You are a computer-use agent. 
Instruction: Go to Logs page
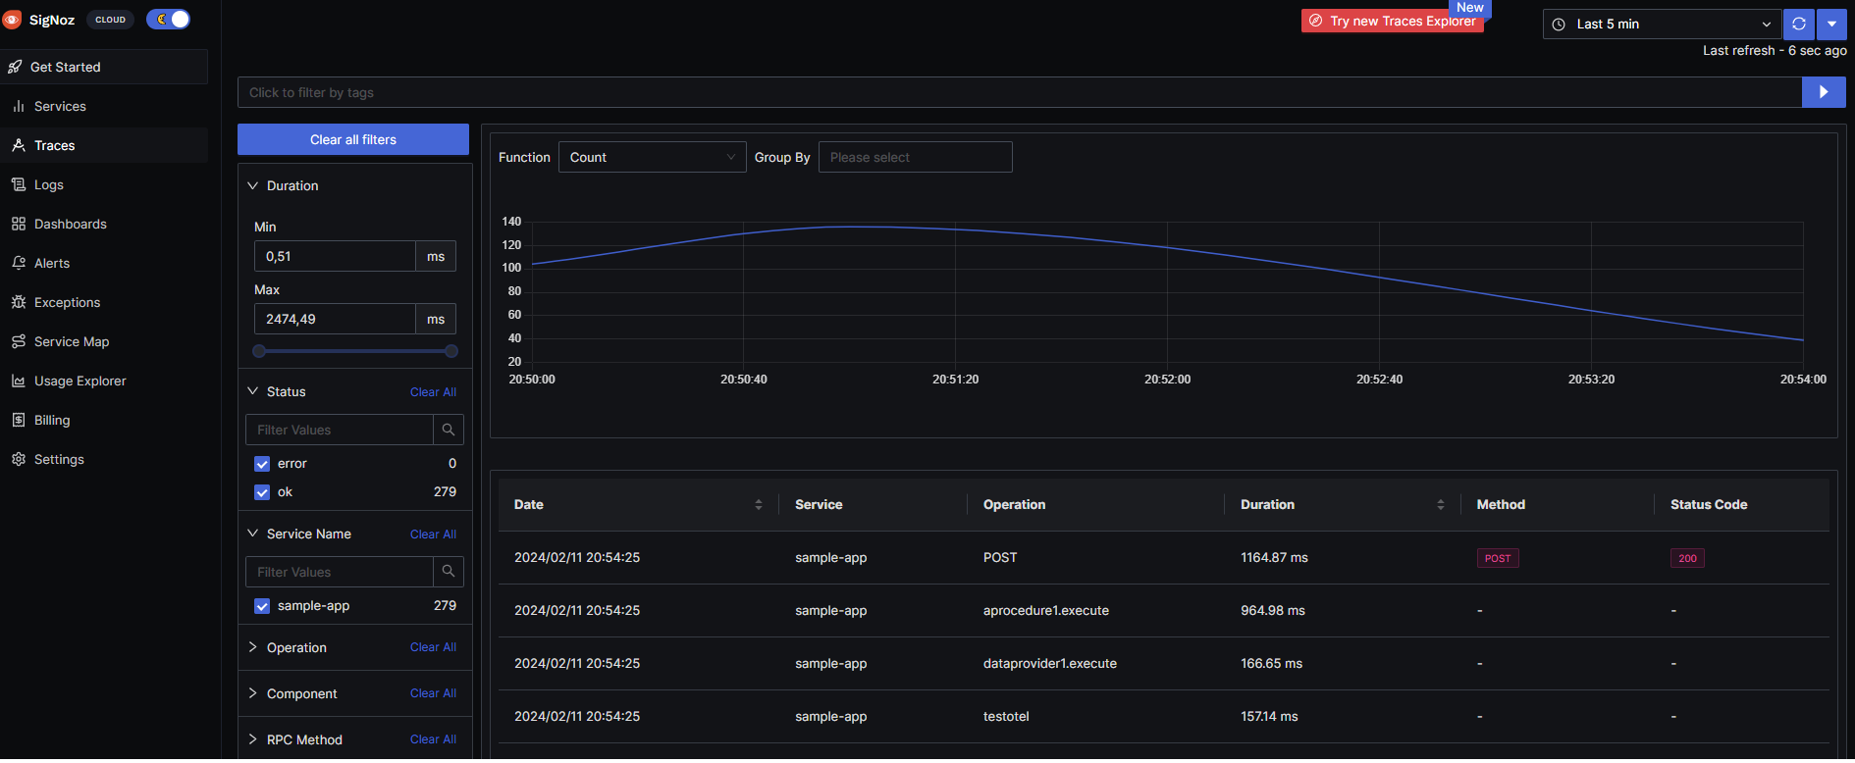click(104, 184)
